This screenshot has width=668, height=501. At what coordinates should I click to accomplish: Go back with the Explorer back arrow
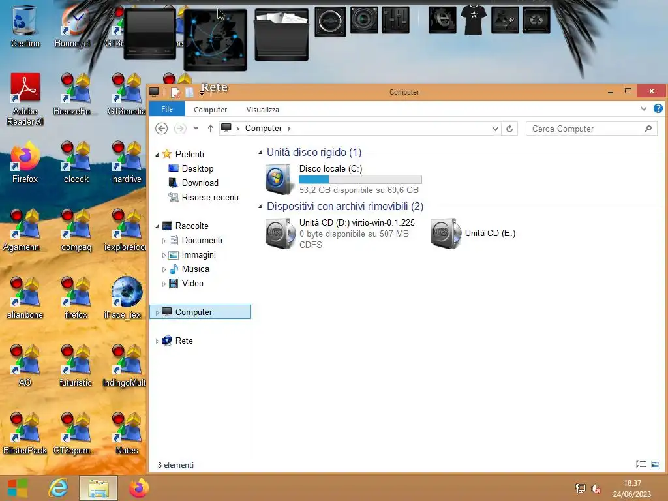[162, 129]
